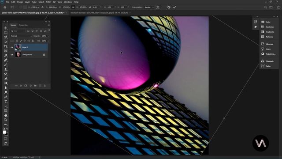282x159 pixels.
Task: Toggle the layer filter on/off switch
Action: (49, 30)
